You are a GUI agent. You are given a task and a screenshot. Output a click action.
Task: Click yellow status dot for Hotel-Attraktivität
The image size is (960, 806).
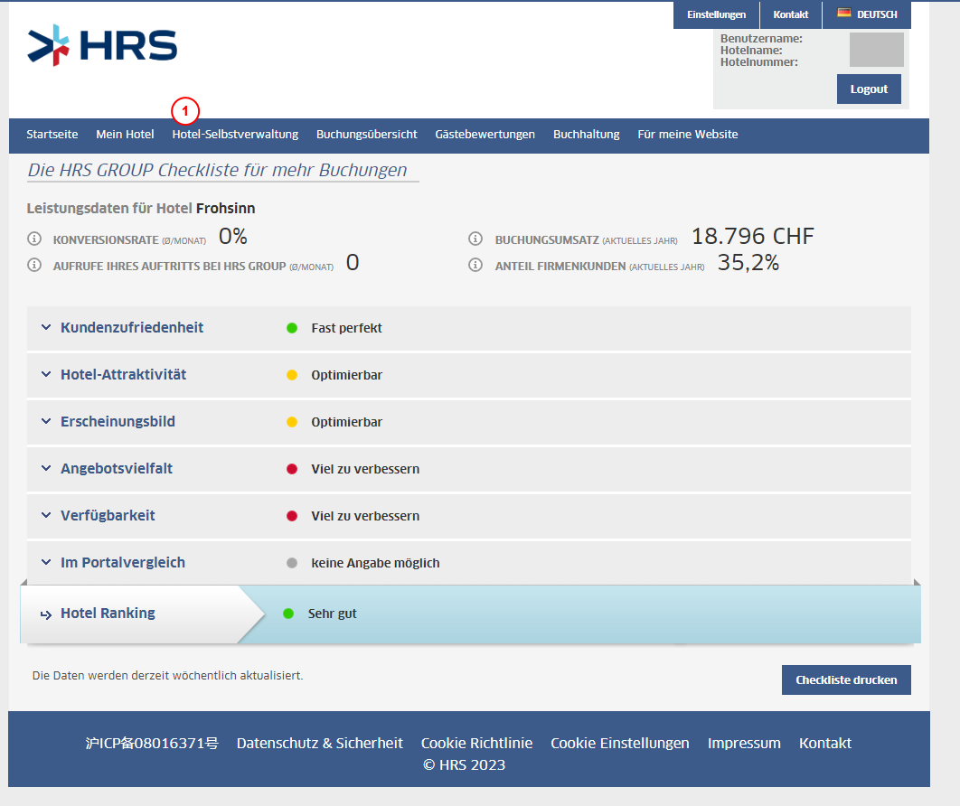point(292,375)
